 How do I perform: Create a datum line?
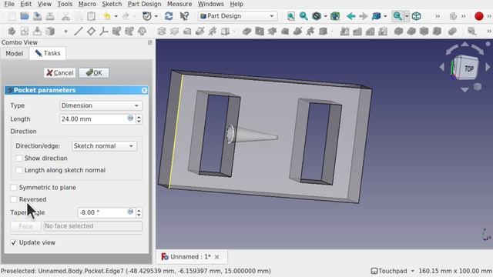point(79,31)
